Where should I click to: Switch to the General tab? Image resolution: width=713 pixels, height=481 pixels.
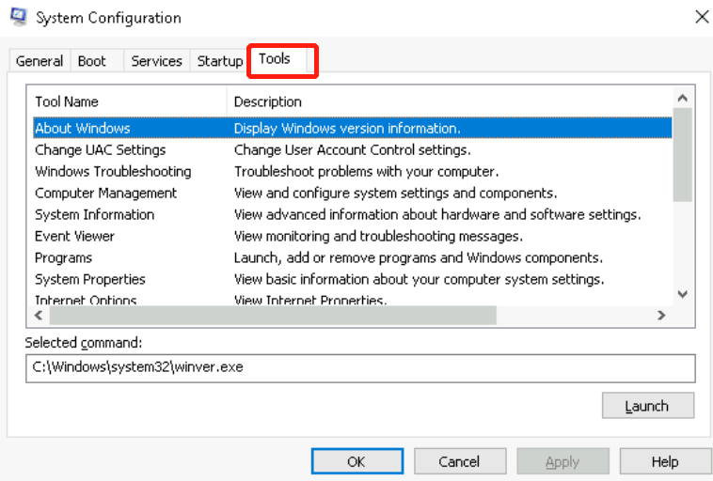(x=40, y=61)
